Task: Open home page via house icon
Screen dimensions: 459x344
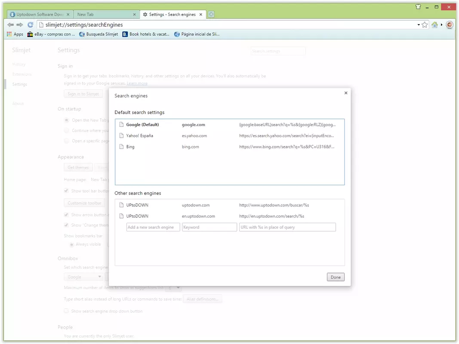Action: click(435, 25)
